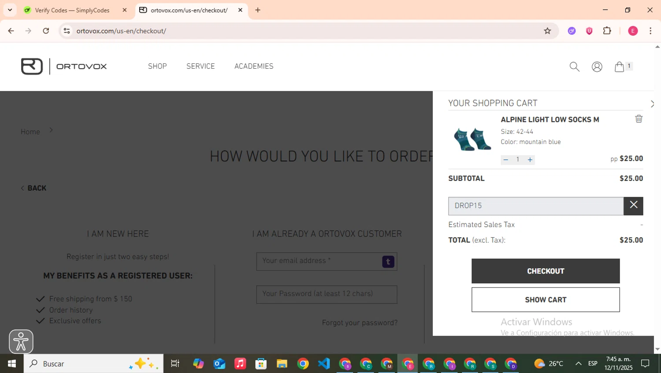Open the ACADEMIES menu
Screen dimensions: 661x373
coord(254,66)
